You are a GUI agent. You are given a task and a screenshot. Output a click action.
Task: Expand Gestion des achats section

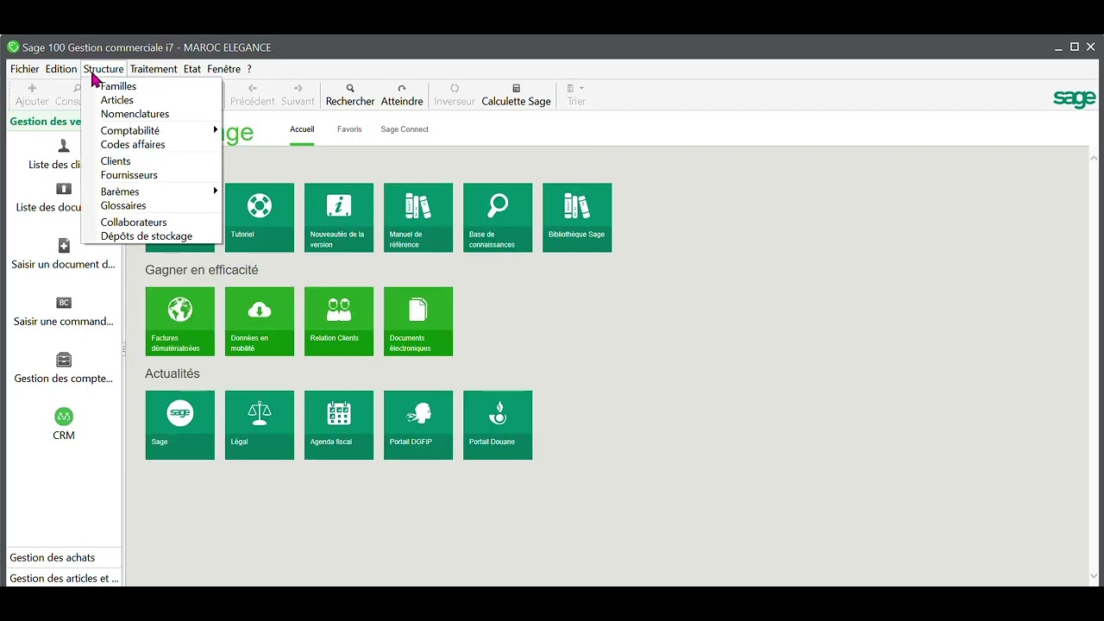pos(64,557)
